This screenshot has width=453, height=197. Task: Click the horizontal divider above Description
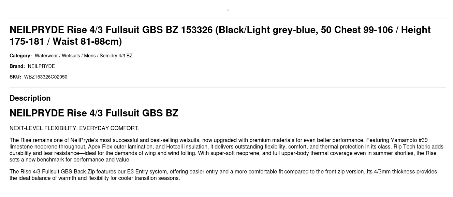(x=228, y=87)
